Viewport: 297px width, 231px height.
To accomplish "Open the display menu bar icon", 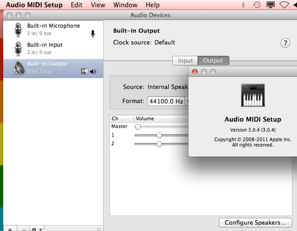I will click(x=271, y=5).
